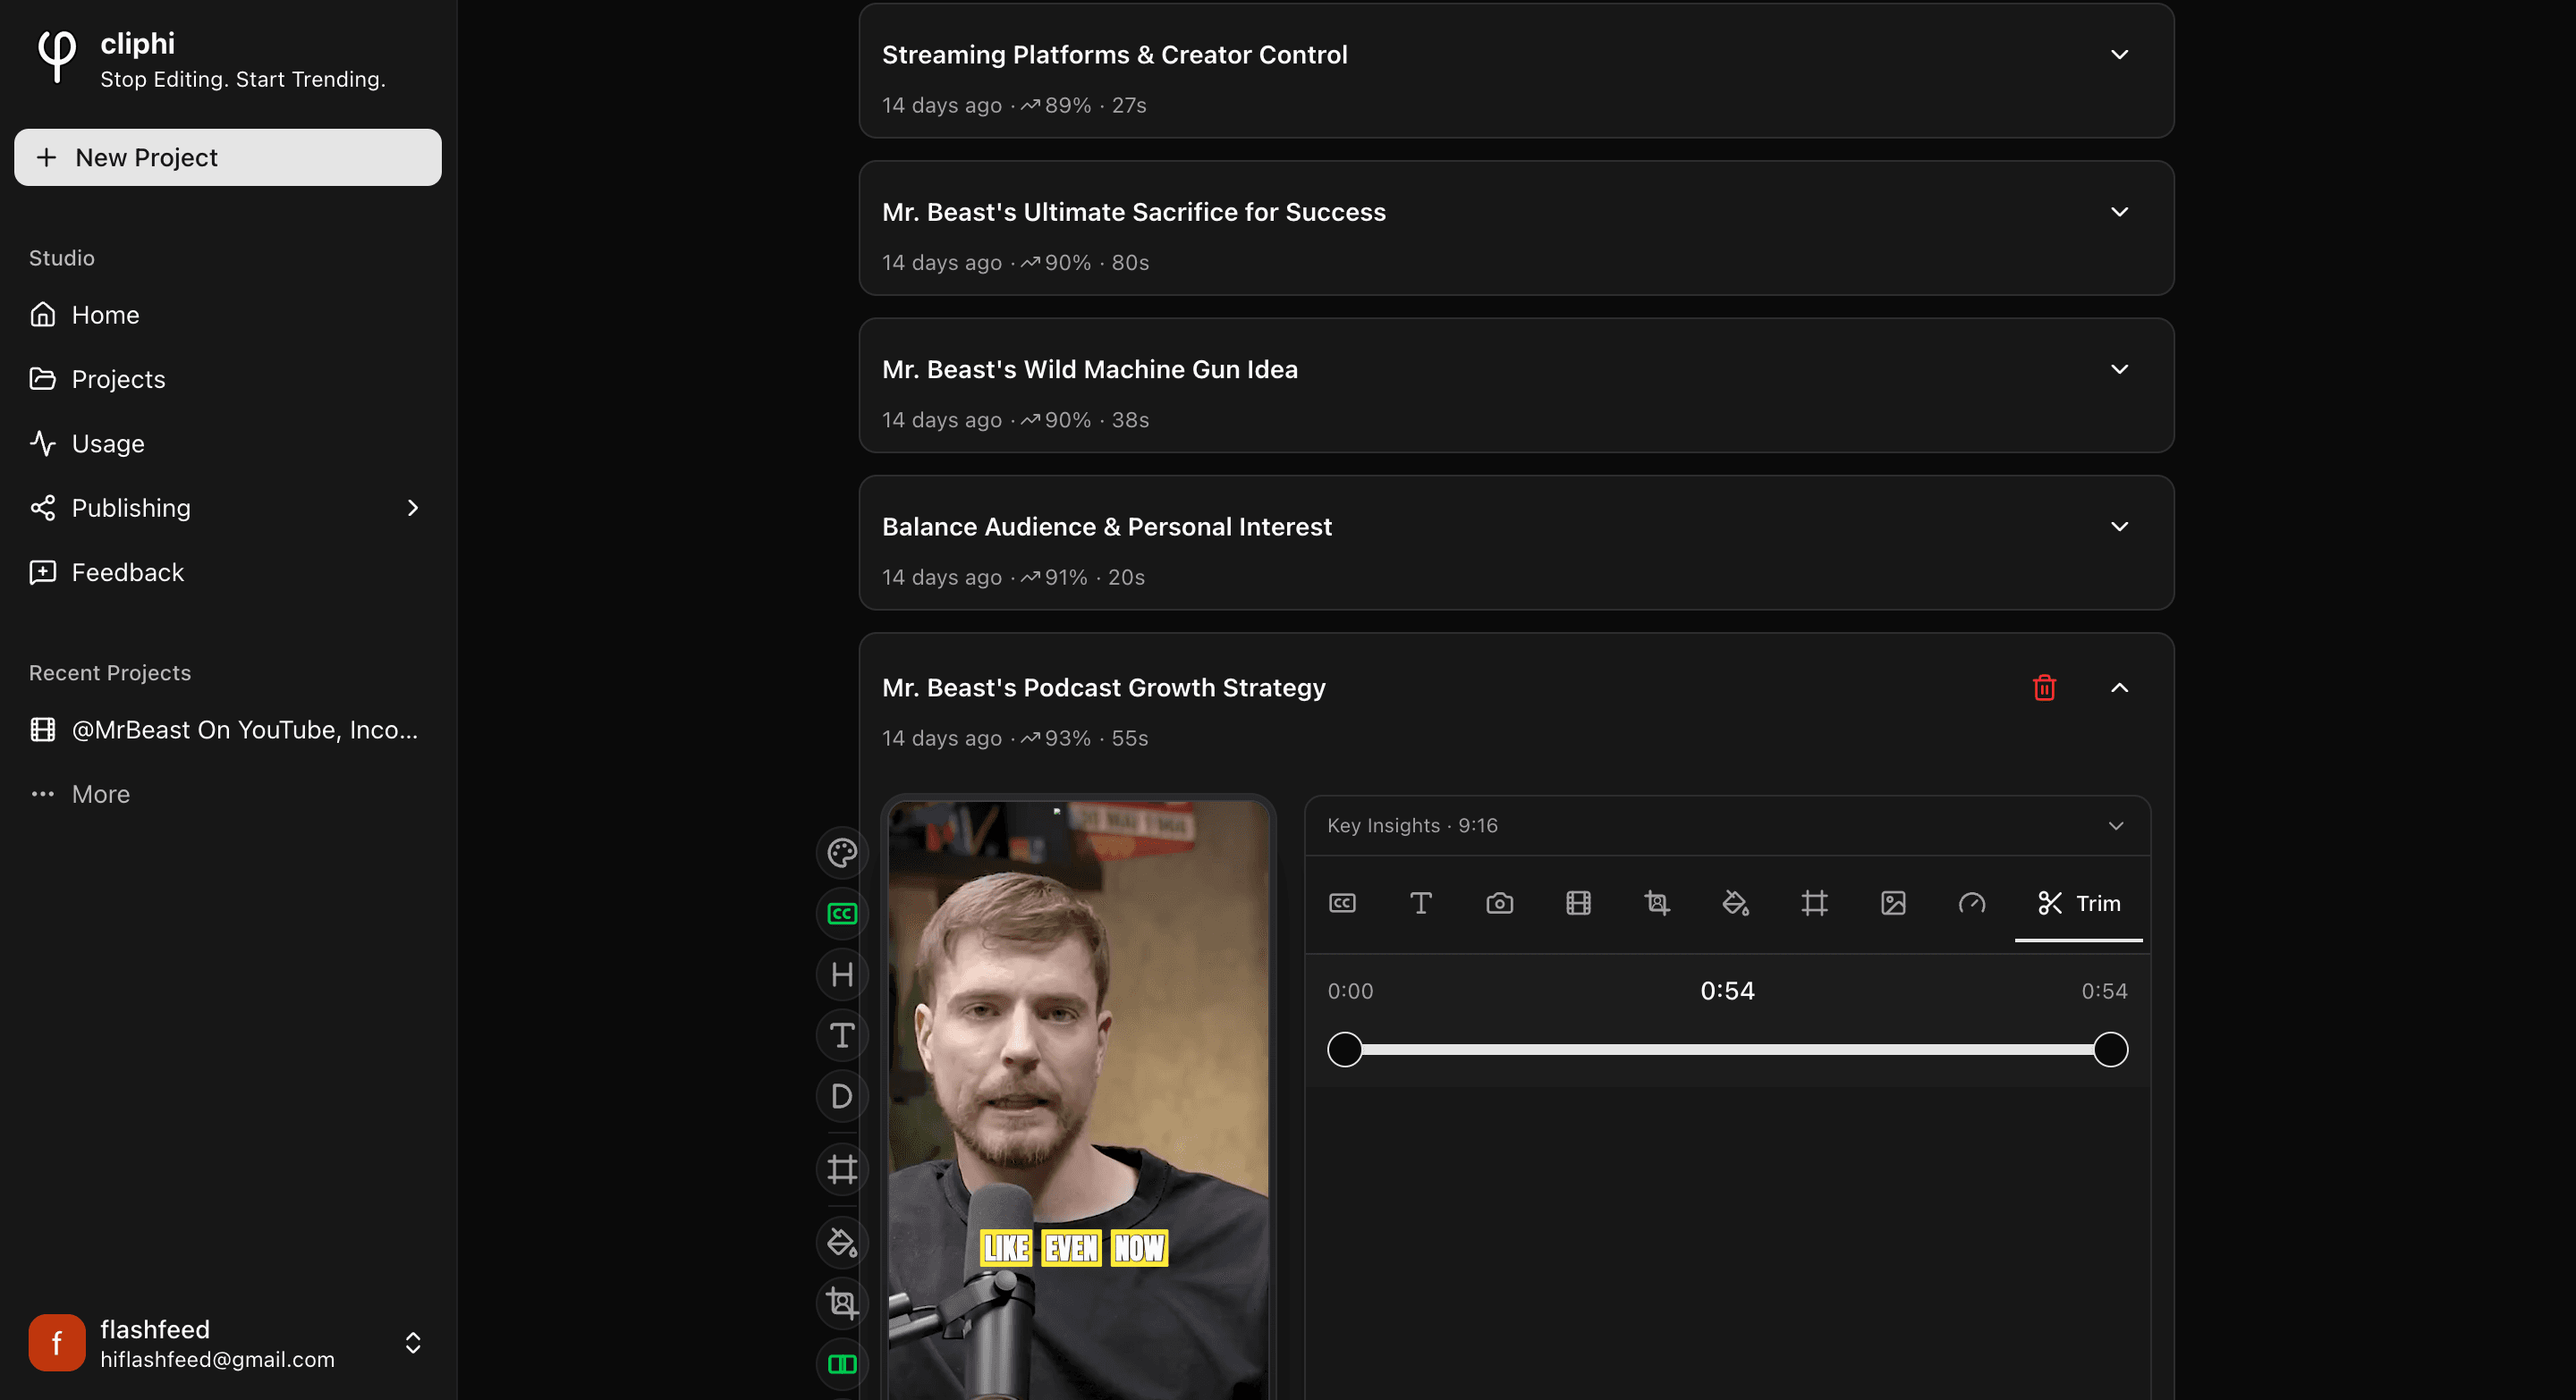
Task: Click the hiflashfeed@gmail.com email text
Action: tap(217, 1359)
